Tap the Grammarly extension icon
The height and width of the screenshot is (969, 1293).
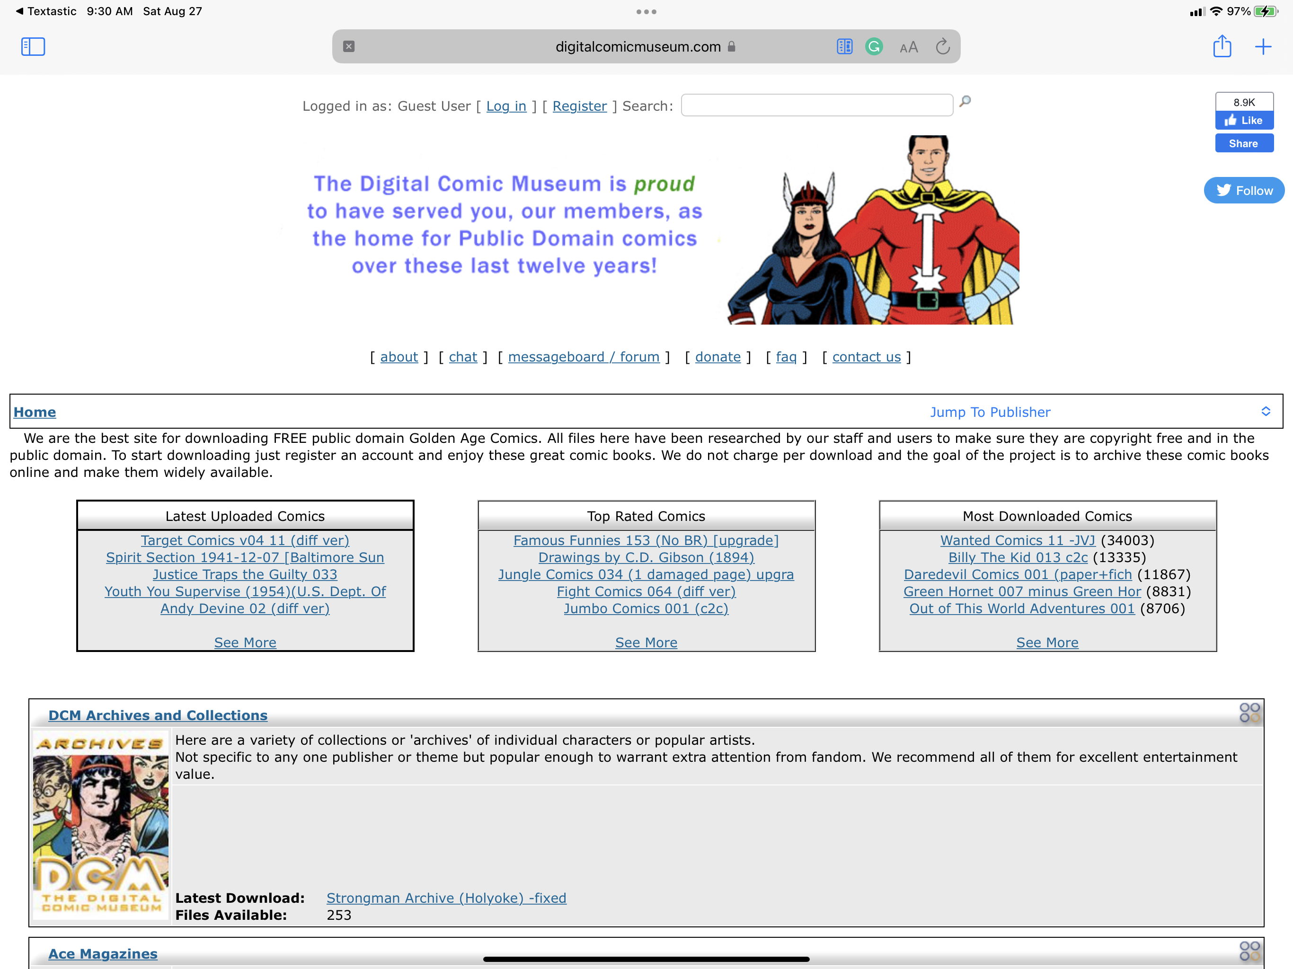click(874, 46)
